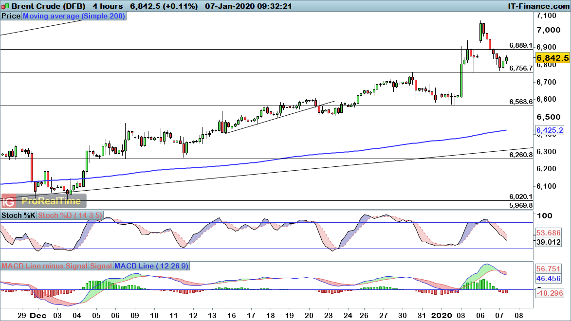Click the 23 date axis label
This screenshot has width=571, height=321.
point(329,316)
